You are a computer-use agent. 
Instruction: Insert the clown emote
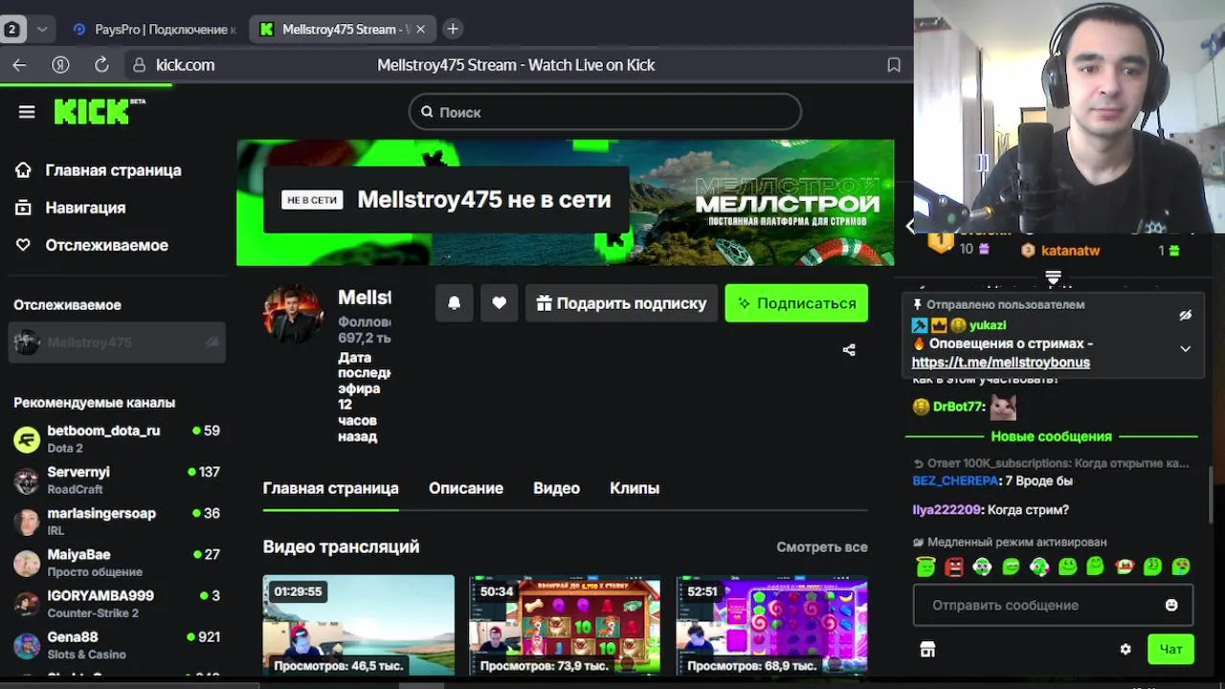[982, 567]
